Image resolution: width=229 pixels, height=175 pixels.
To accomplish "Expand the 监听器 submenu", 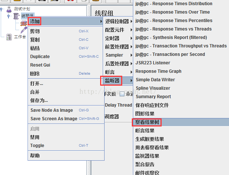I will click(119, 81).
